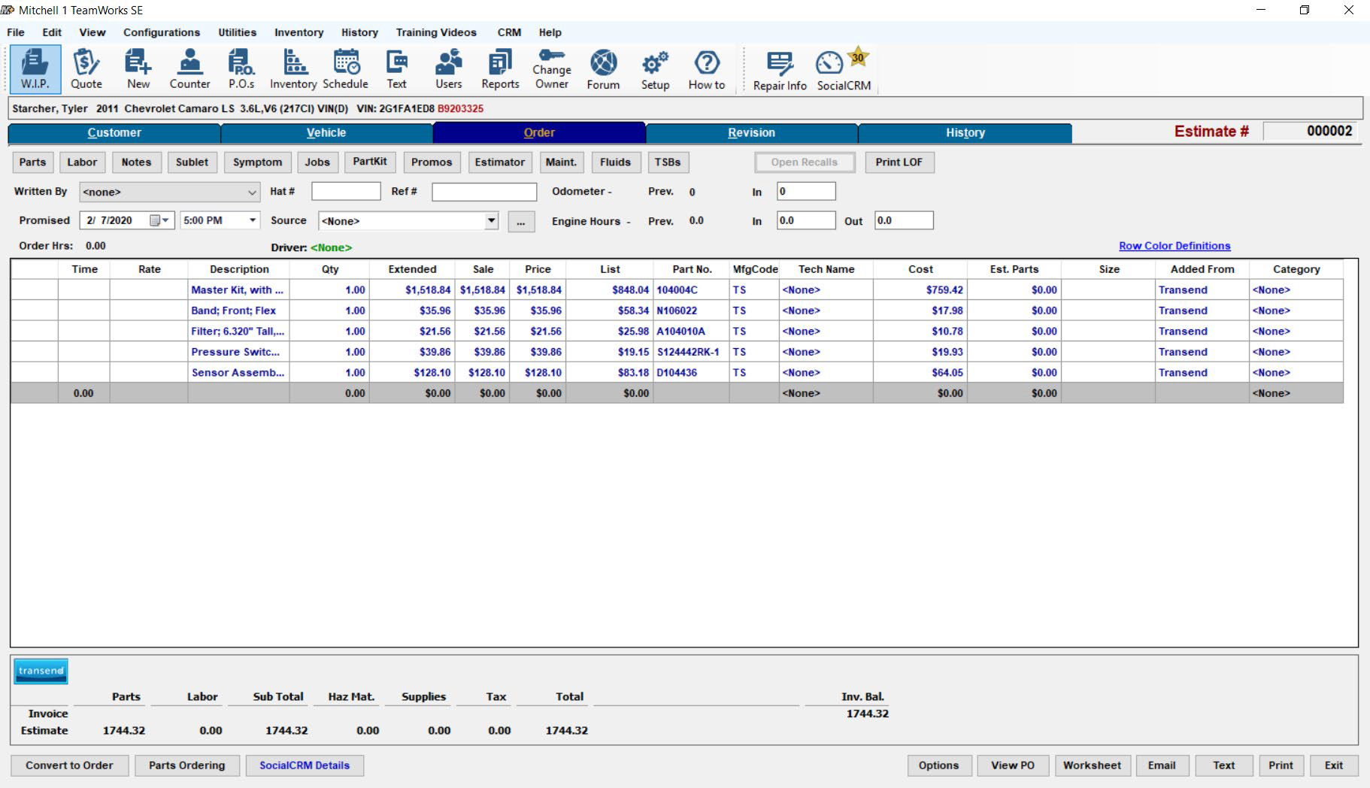Open the promised time dropdown showing 5:00 PM
Viewport: 1370px width, 788px height.
[x=252, y=220]
